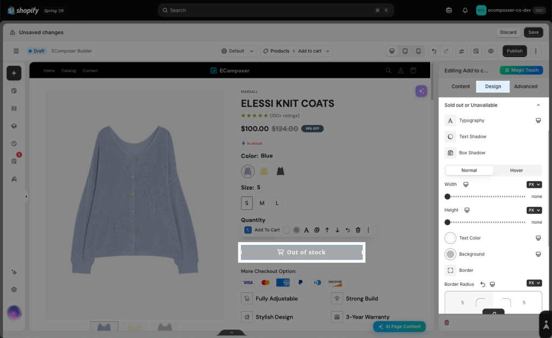Discard unsaved changes

(x=508, y=32)
